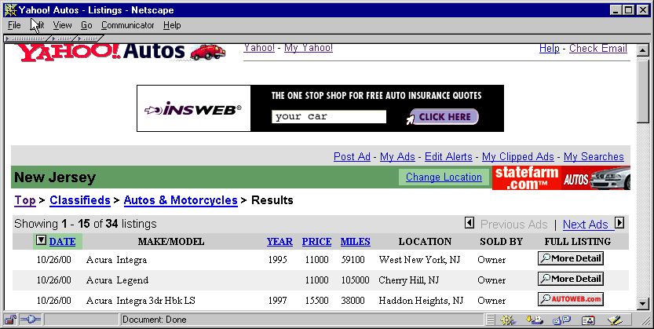Image resolution: width=654 pixels, height=329 pixels.
Task: Click the '15500' price value
Action: point(316,301)
